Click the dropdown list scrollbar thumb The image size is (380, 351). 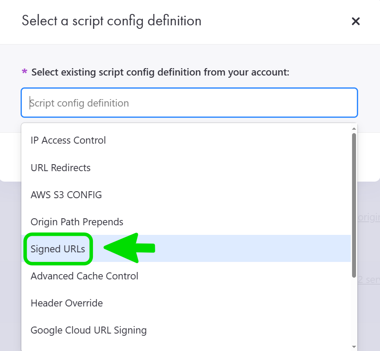(354, 204)
